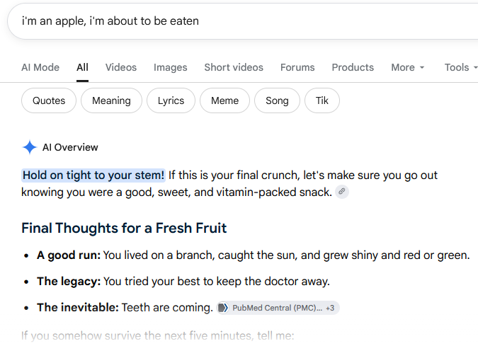Click the All tab
This screenshot has height=346, width=478.
82,67
